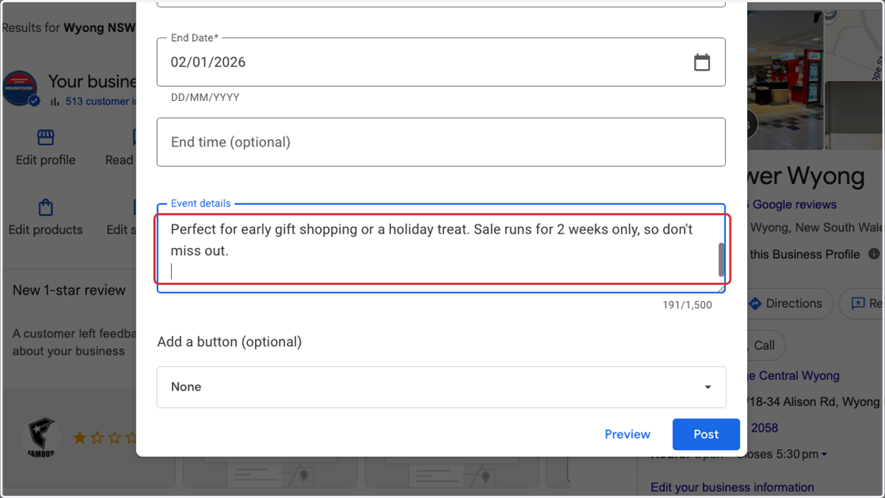
Task: Click the Add a button (optional) label
Action: click(229, 342)
